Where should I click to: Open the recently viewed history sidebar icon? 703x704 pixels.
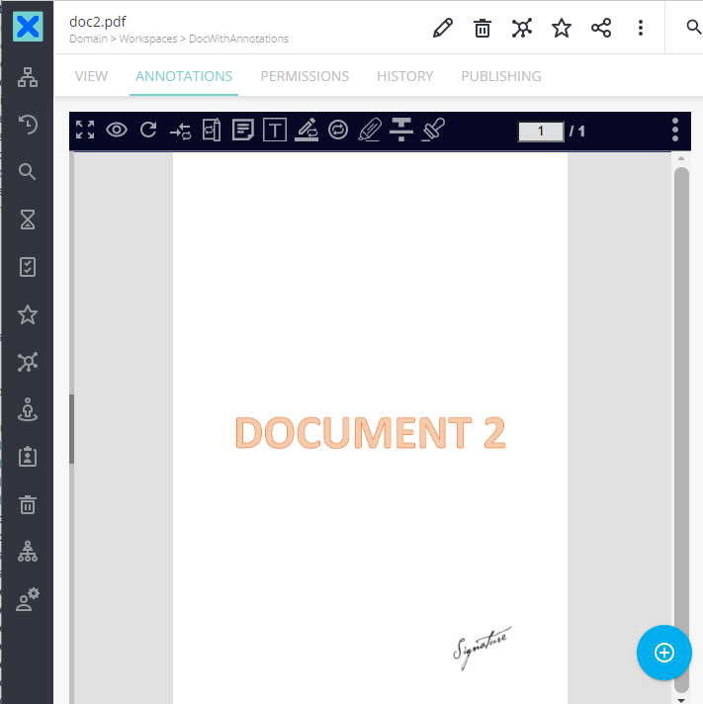pos(28,125)
